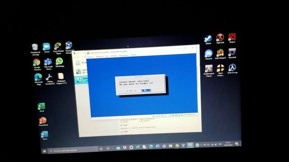This screenshot has height=162, width=289.
Task: Select Deathmatch Classic desktop icon
Action: 209,71
